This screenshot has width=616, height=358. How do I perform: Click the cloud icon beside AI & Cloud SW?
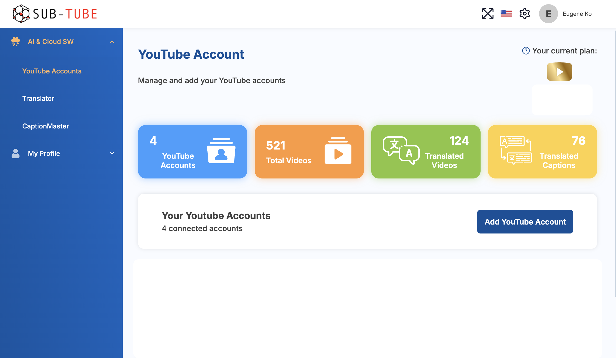(16, 41)
